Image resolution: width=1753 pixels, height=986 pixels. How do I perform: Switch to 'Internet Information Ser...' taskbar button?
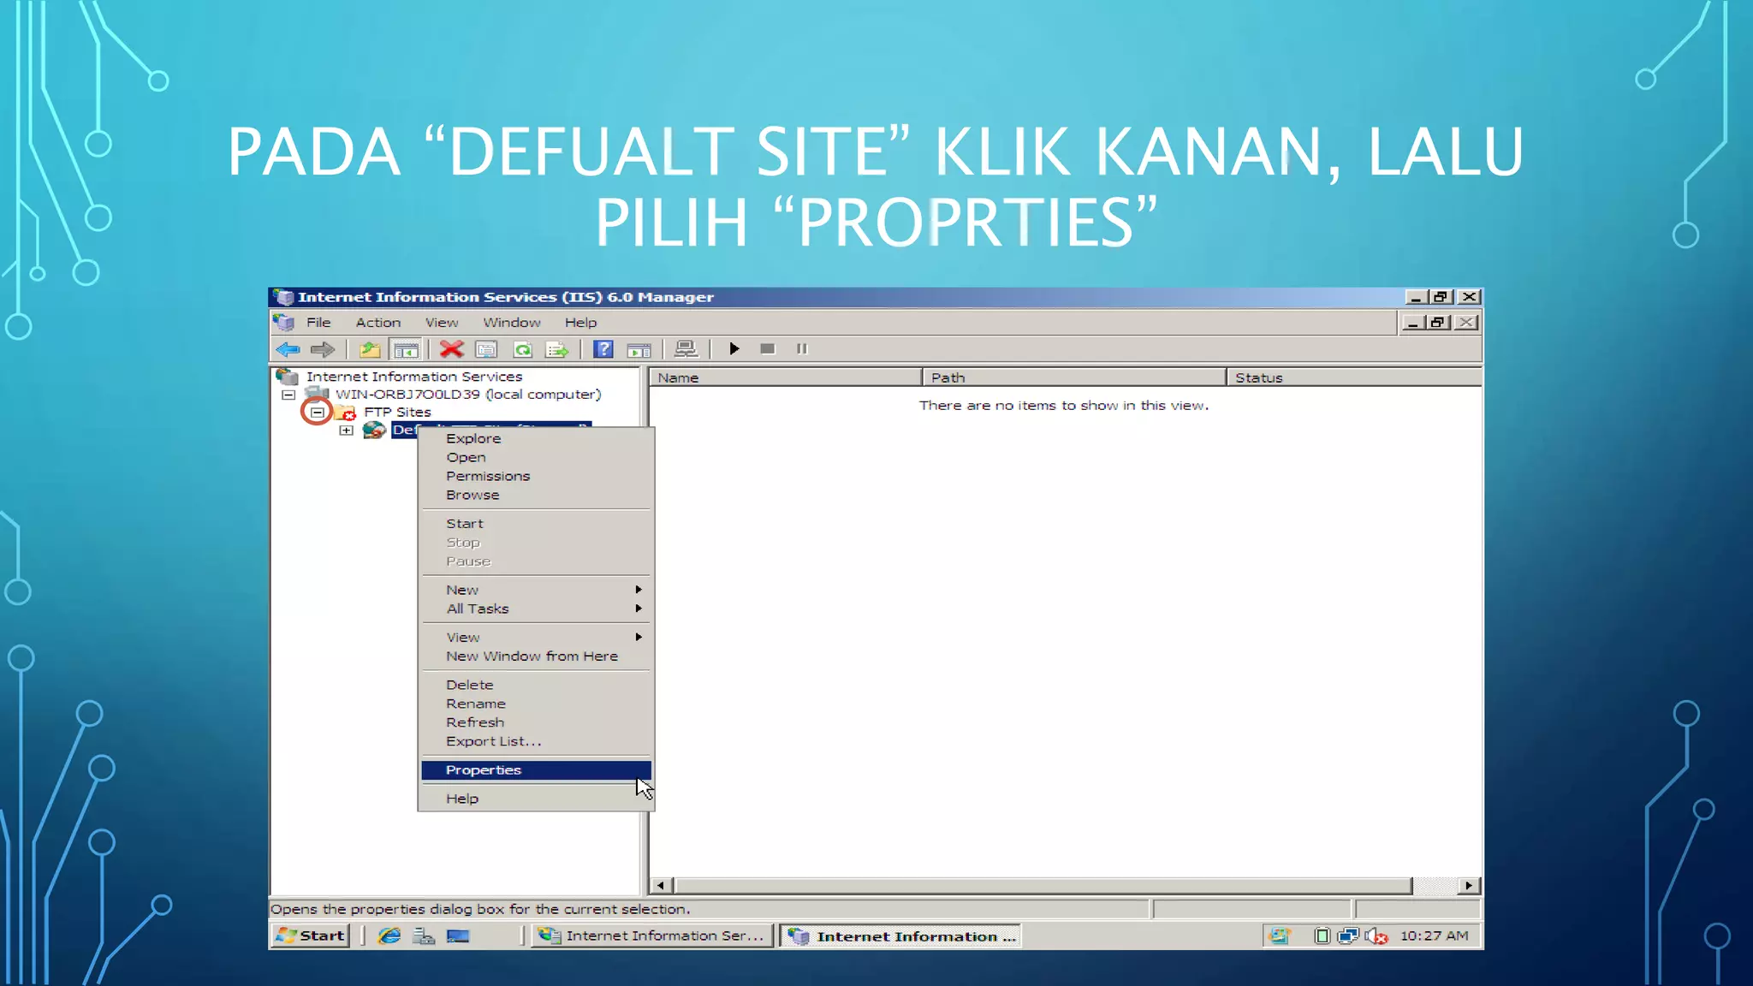pos(652,936)
